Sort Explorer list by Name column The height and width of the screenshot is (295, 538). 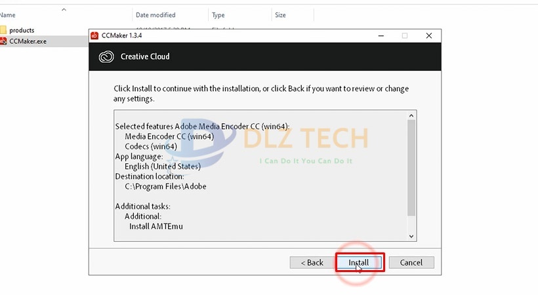8,15
